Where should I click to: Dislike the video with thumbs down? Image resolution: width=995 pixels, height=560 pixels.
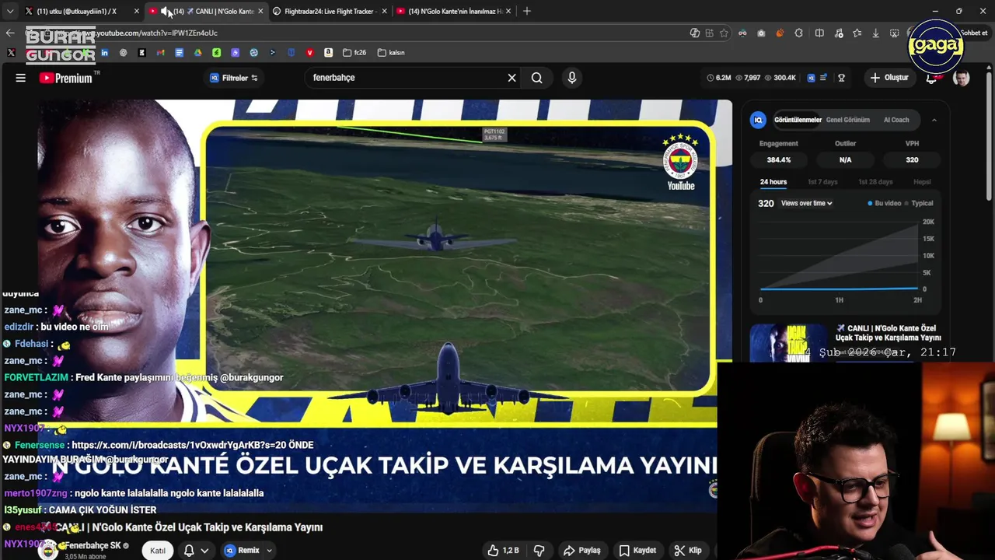tap(539, 551)
